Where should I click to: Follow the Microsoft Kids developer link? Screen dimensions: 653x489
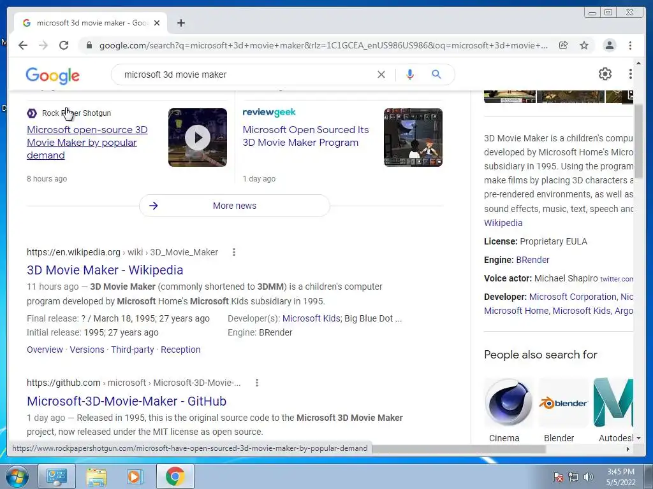point(311,318)
